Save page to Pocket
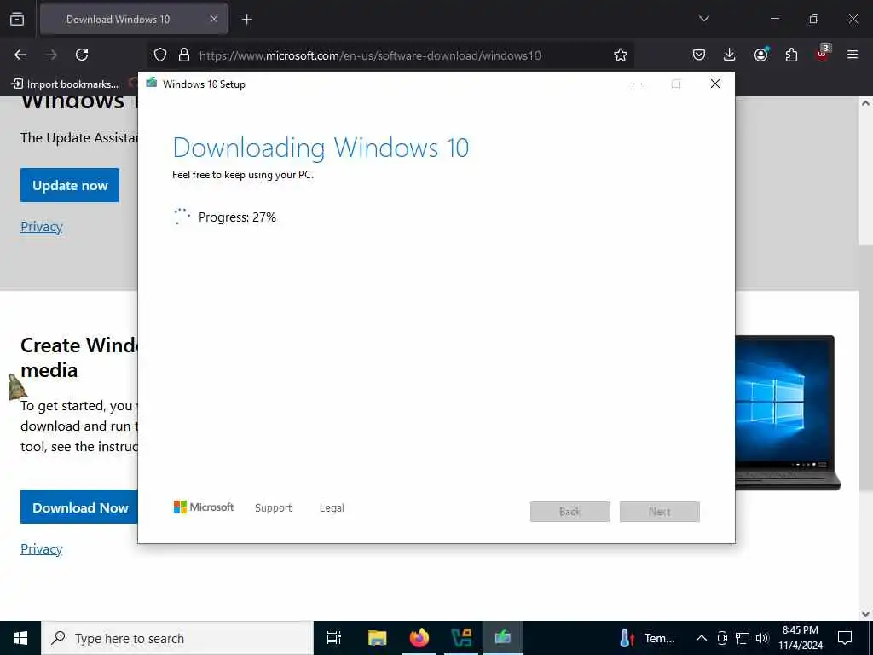873x655 pixels. [x=699, y=55]
